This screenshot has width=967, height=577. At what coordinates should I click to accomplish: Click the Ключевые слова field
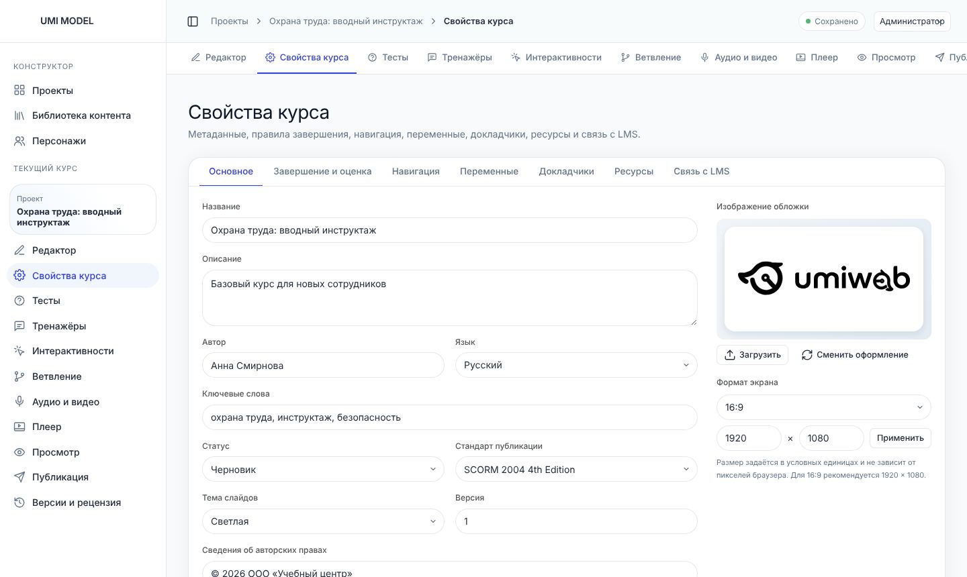[450, 417]
